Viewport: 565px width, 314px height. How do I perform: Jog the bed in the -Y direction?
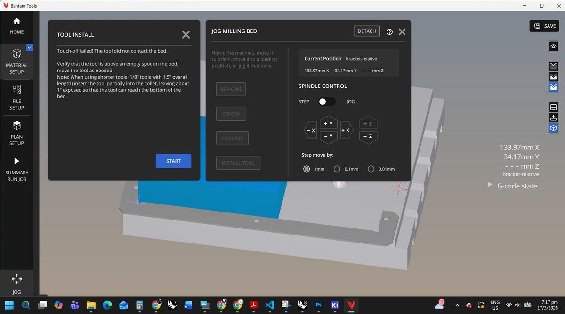point(328,136)
